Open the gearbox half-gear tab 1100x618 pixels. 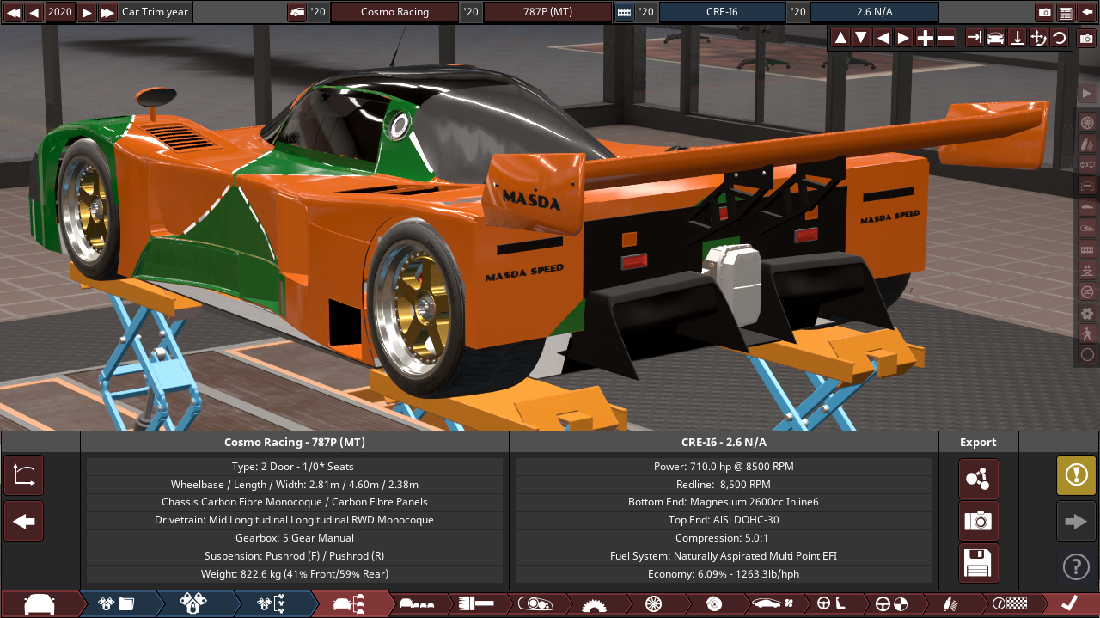tap(593, 603)
